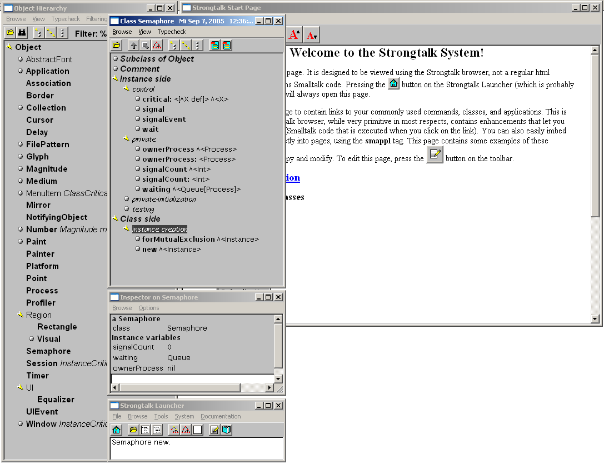604x464 pixels.
Task: Click the books documentation icon in Launcher toolbar
Action: pos(227,430)
